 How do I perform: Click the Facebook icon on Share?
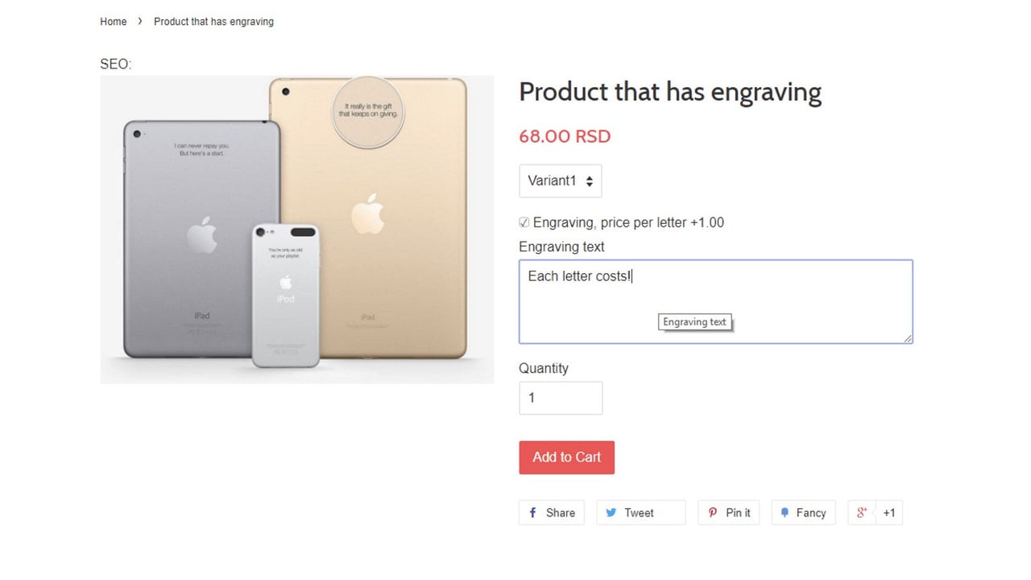pyautogui.click(x=533, y=513)
